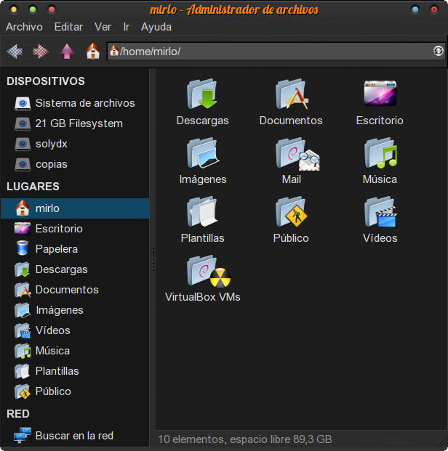Open the Ir menu

[x=127, y=27]
